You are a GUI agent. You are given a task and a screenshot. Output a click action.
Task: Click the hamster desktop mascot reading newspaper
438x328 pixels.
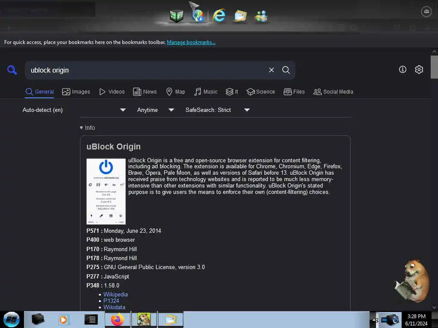point(412,281)
